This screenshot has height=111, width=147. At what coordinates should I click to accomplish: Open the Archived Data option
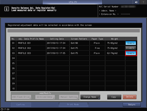pos(45,97)
